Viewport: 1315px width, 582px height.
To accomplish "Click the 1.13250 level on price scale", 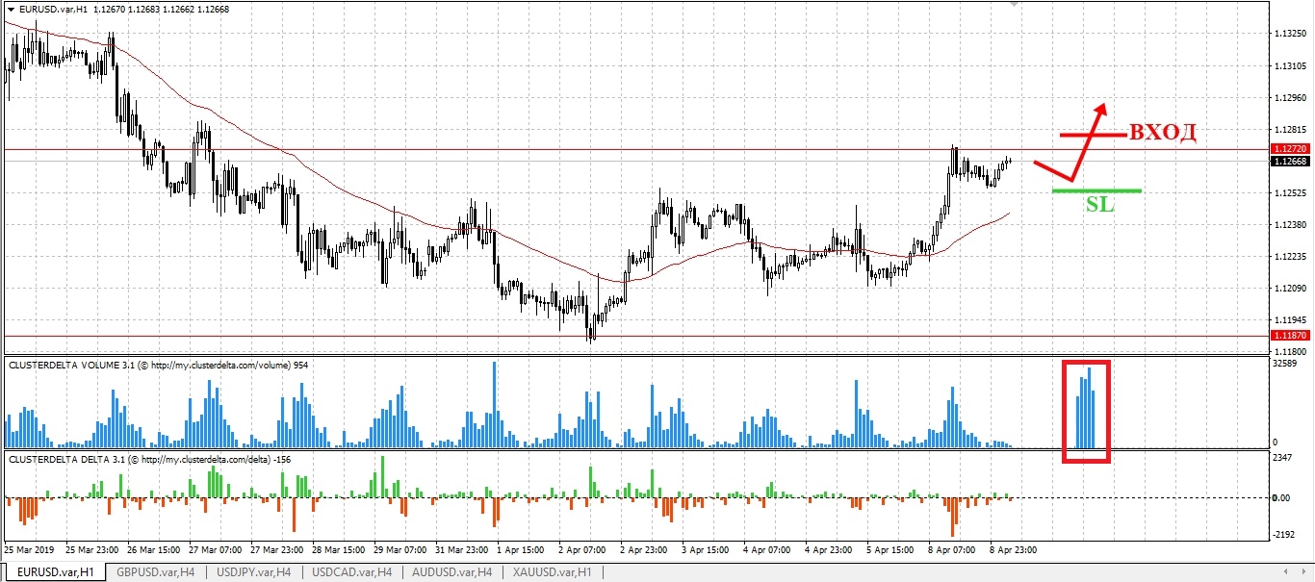I will [x=1288, y=34].
